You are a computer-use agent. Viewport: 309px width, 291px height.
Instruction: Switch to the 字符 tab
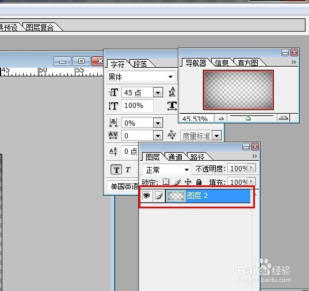coord(117,64)
